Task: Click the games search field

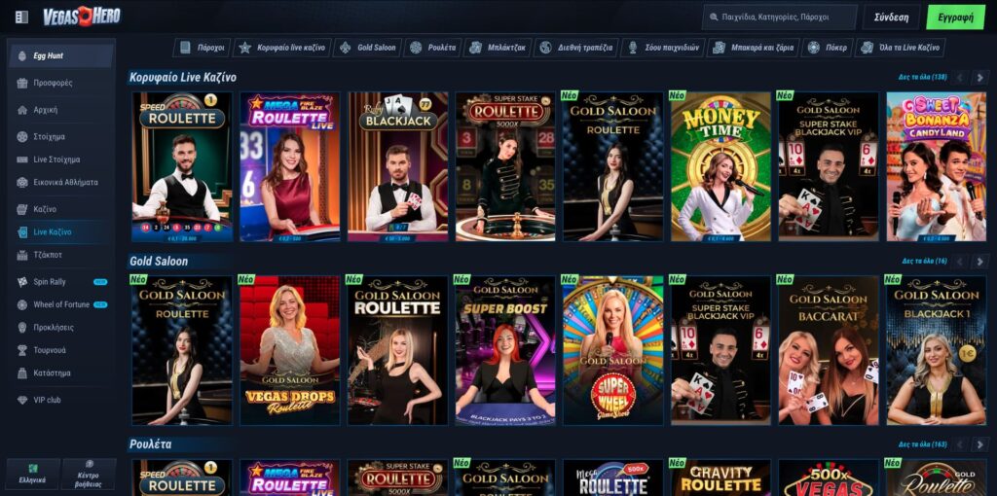Action: [x=780, y=18]
